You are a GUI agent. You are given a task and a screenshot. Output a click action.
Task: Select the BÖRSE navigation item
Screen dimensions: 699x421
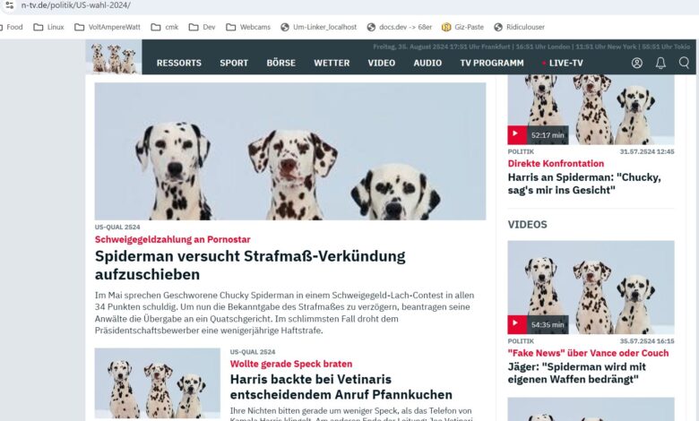(x=280, y=63)
